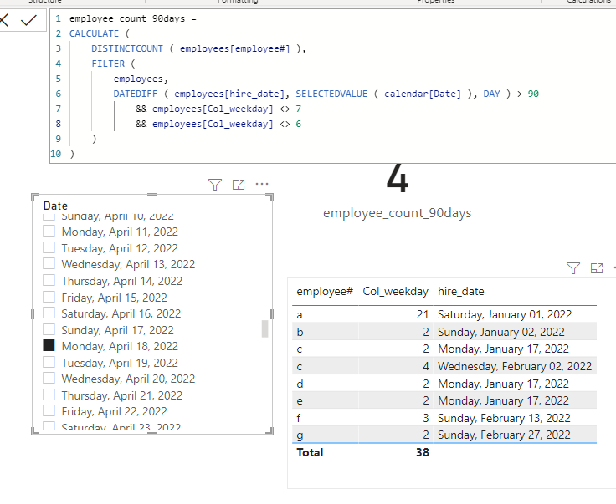The width and height of the screenshot is (616, 504).
Task: Check Friday, April 22, 2022 box
Action: pyautogui.click(x=49, y=410)
